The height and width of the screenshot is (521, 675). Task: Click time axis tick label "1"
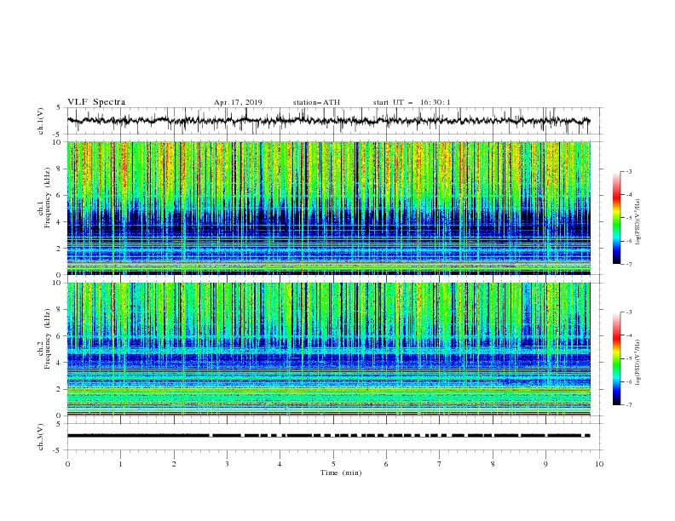click(x=120, y=464)
